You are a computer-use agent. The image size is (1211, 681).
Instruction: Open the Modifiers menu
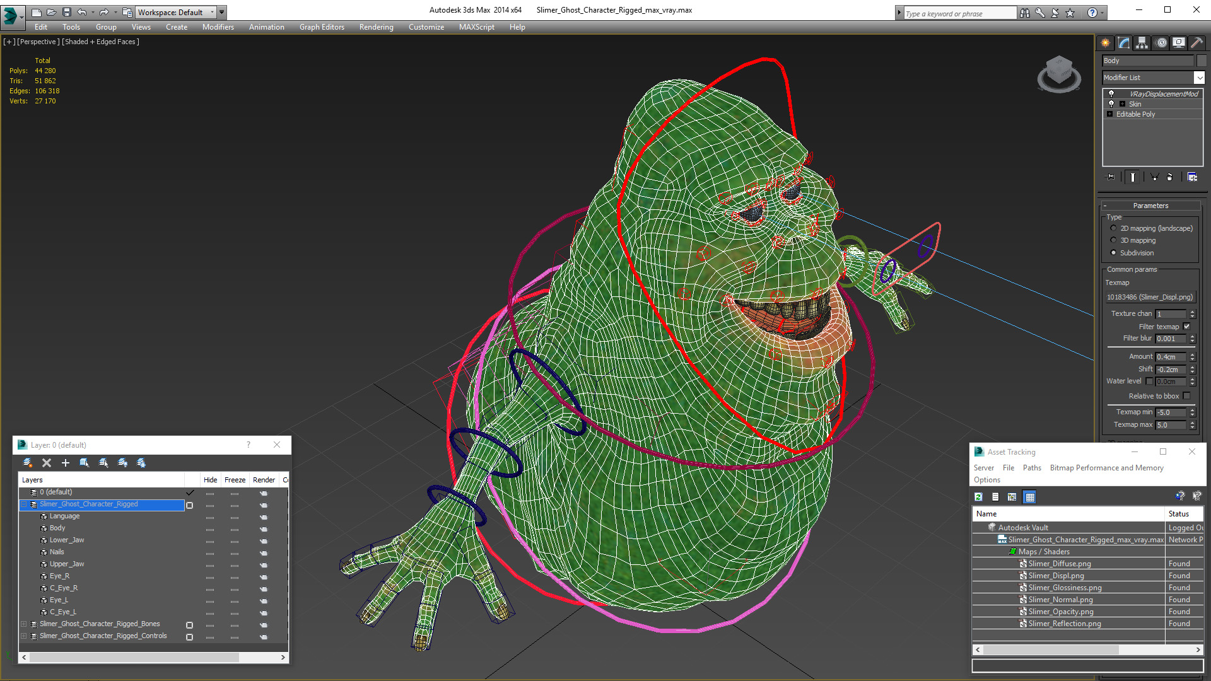[x=218, y=27]
